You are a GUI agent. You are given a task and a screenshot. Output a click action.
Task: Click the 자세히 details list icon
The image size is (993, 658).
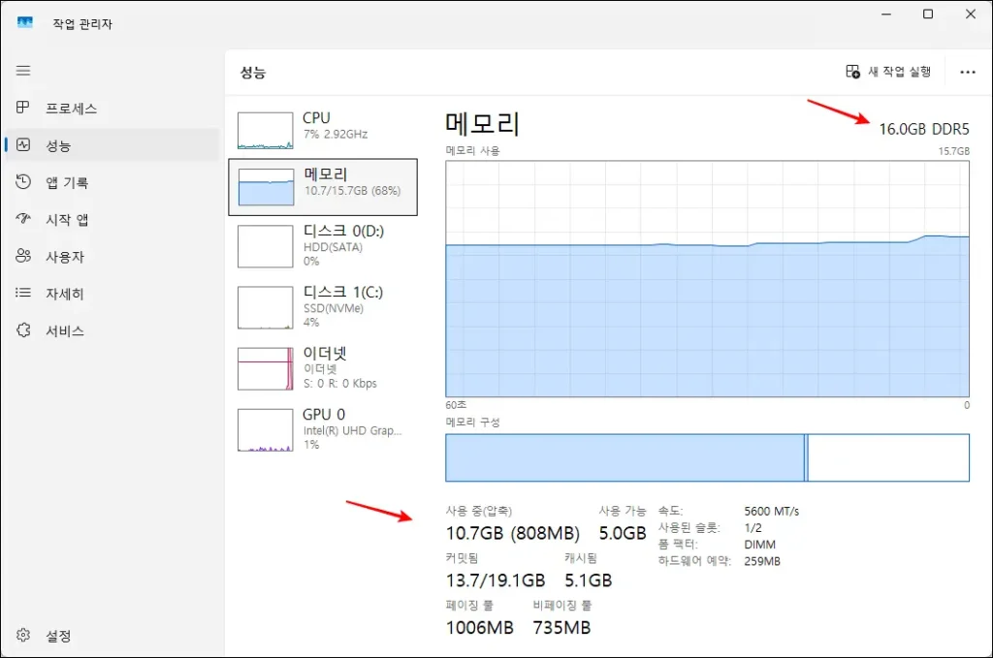point(23,293)
